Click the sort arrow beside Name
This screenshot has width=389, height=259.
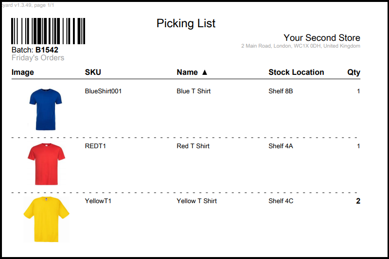coord(204,72)
